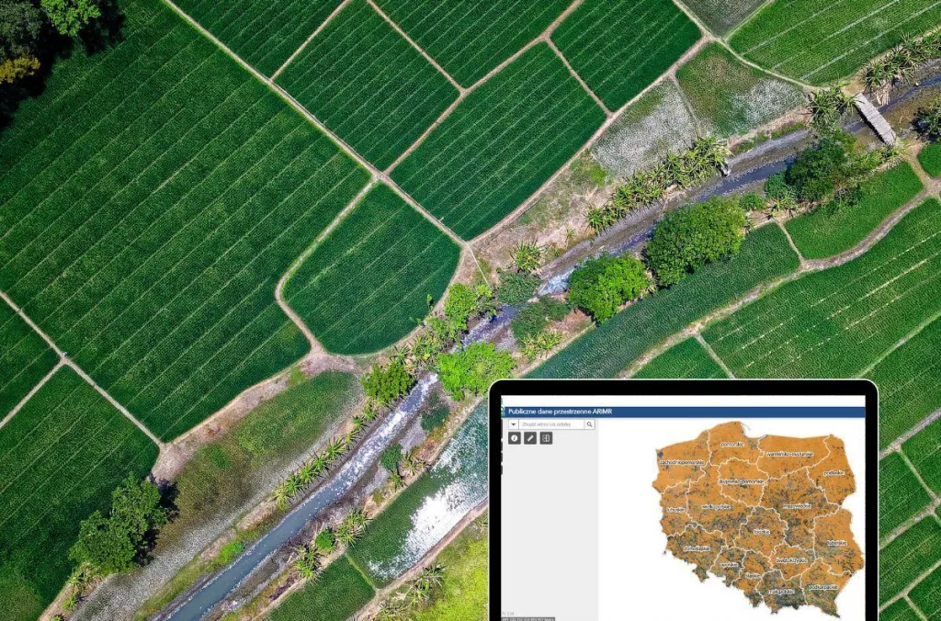Select the mazowieckie region label

[x=795, y=504]
